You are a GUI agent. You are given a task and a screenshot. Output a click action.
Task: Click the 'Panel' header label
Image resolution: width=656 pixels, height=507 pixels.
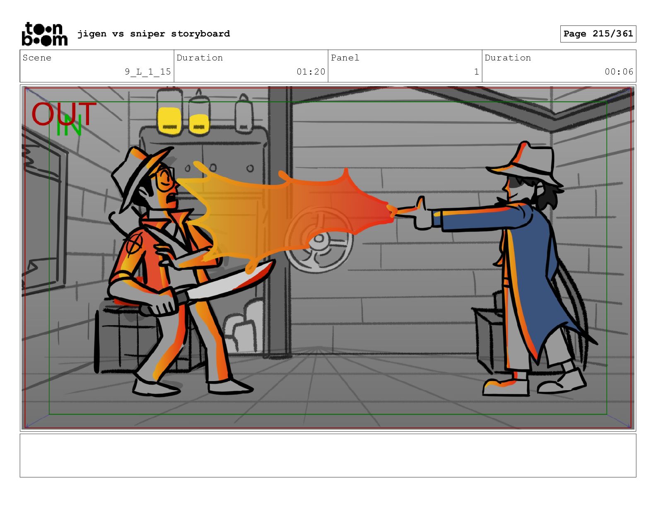click(345, 58)
